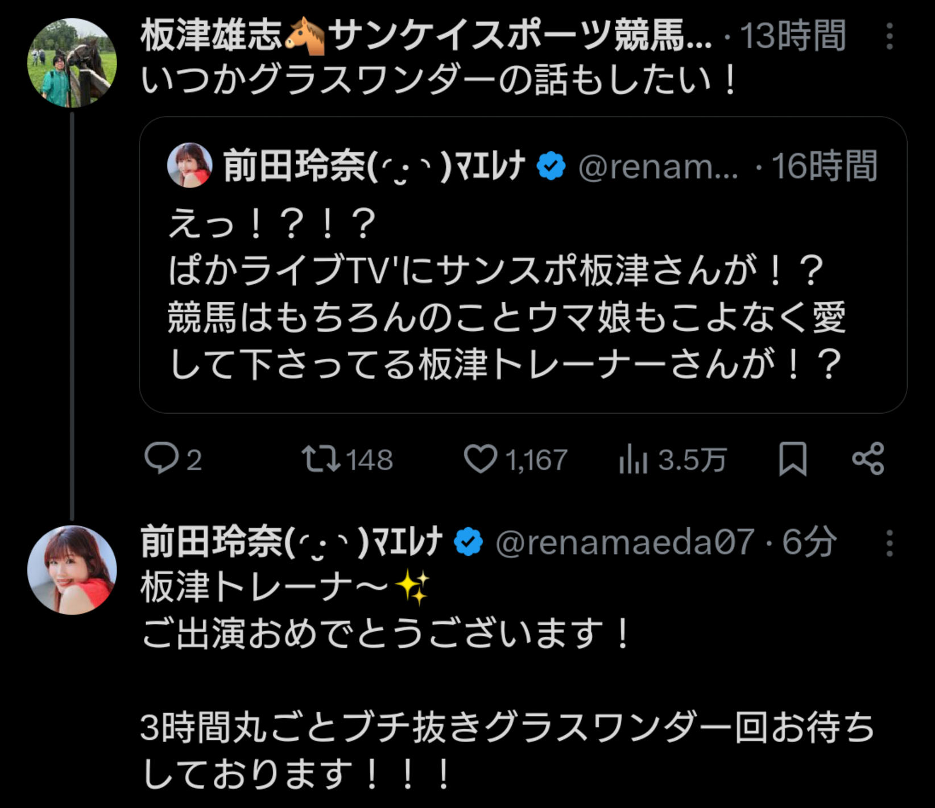
Task: Click the verified badge beside the reply author
Action: click(x=468, y=542)
